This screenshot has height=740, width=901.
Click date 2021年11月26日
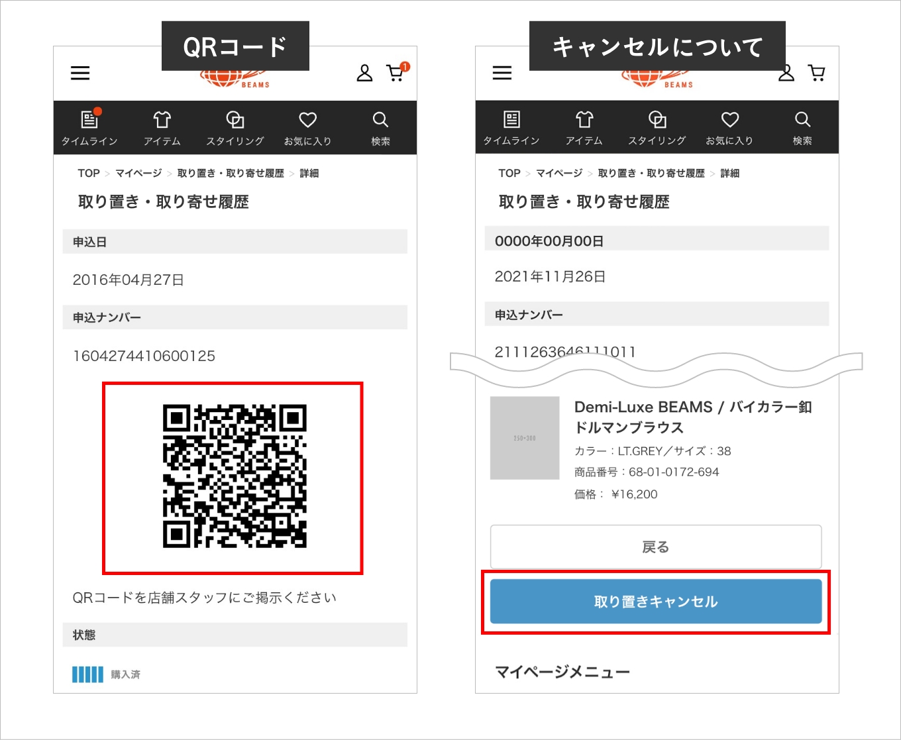(x=550, y=276)
